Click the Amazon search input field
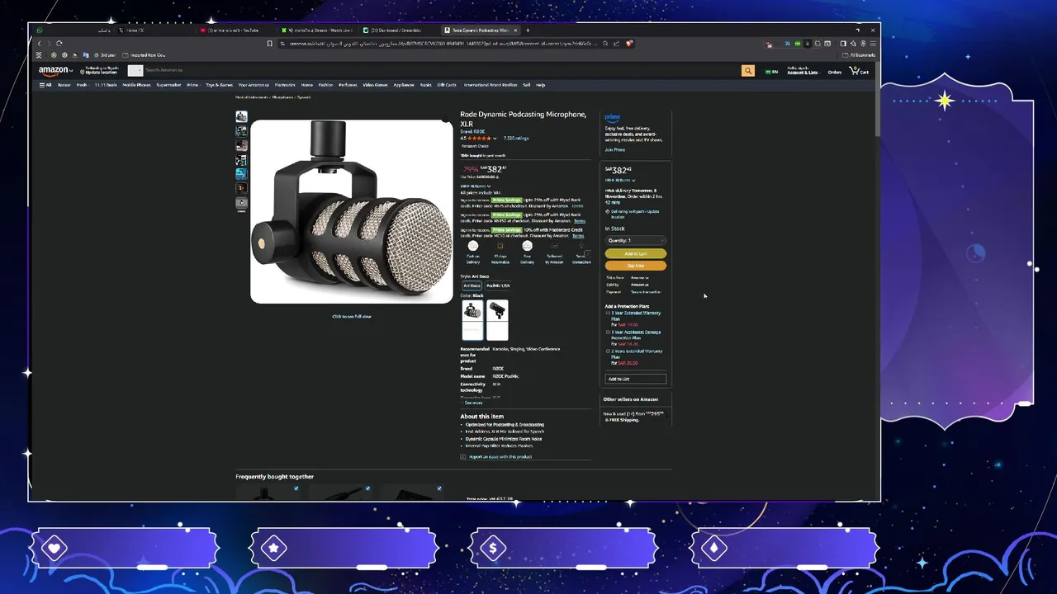Image resolution: width=1057 pixels, height=594 pixels. (442, 71)
